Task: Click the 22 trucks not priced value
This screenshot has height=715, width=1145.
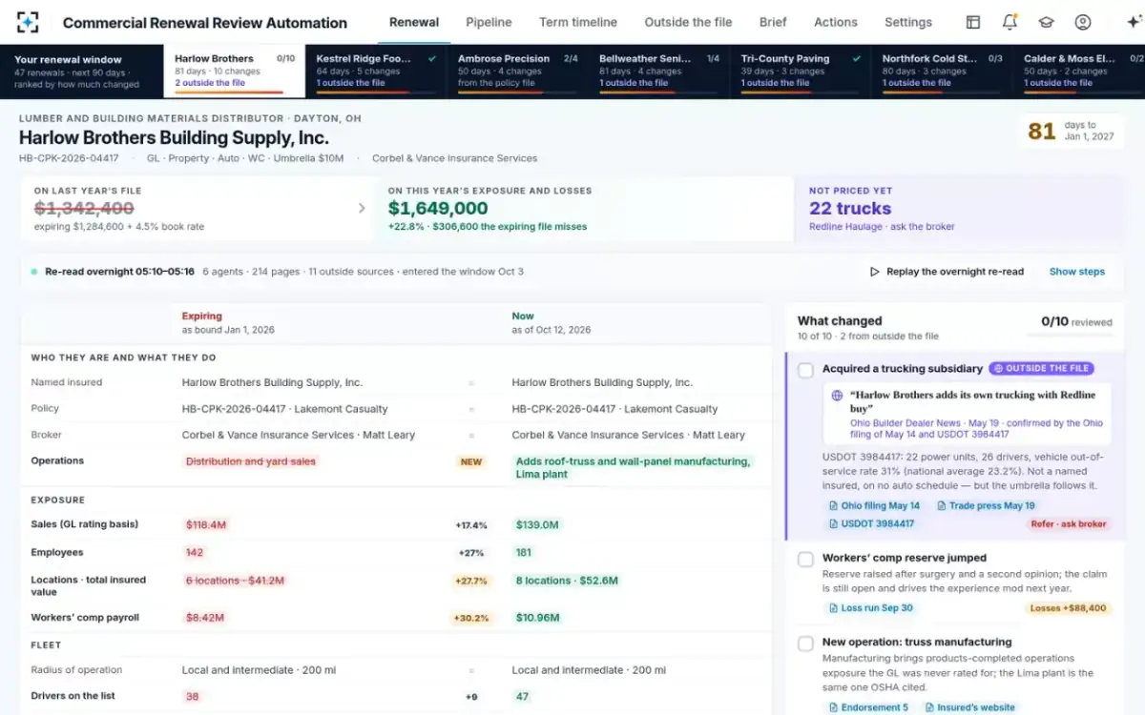Action: 850,208
